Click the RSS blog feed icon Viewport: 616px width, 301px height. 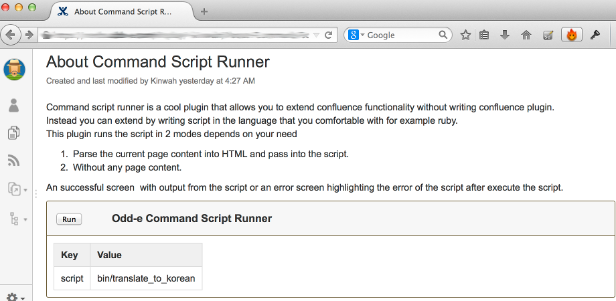tap(14, 161)
